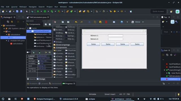The height and width of the screenshot is (101, 181).
Task: Open the Run button dropdown arrow
Action: click(48, 11)
